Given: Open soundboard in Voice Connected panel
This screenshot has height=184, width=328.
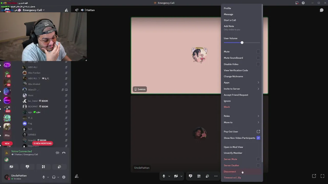Looking at the screenshot, I should click(59, 167).
